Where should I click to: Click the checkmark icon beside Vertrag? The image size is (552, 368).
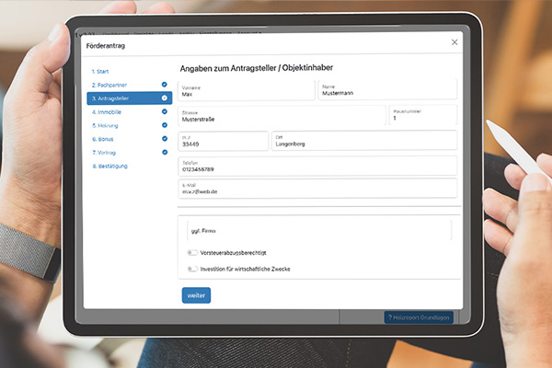pyautogui.click(x=164, y=152)
